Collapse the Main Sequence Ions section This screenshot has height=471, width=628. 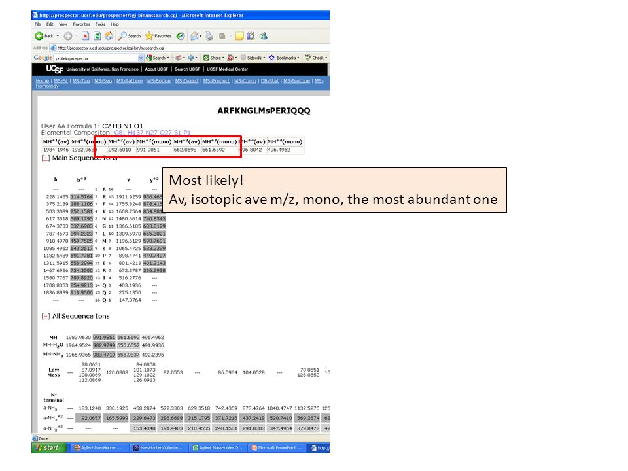[x=45, y=158]
